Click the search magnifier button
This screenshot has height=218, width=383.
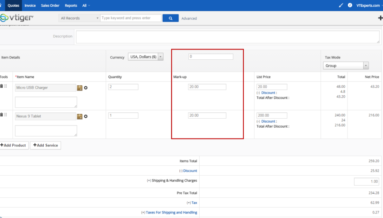[x=170, y=18]
